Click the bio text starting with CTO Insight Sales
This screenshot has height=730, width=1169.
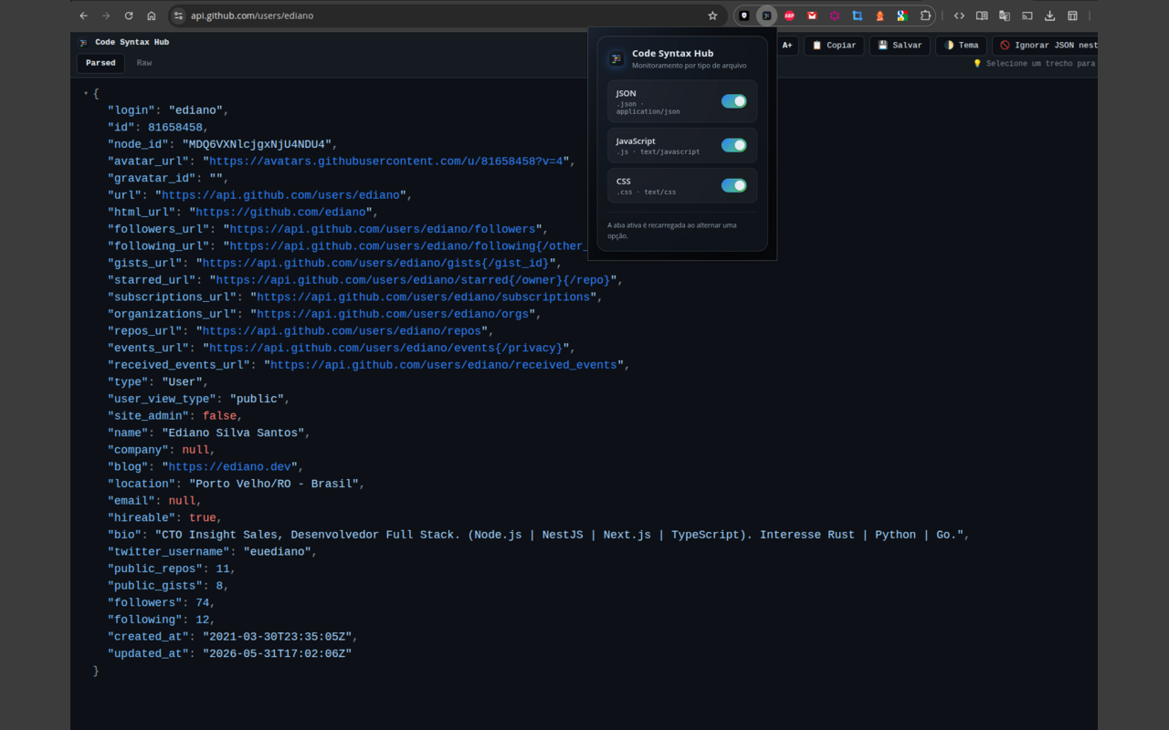pyautogui.click(x=559, y=535)
